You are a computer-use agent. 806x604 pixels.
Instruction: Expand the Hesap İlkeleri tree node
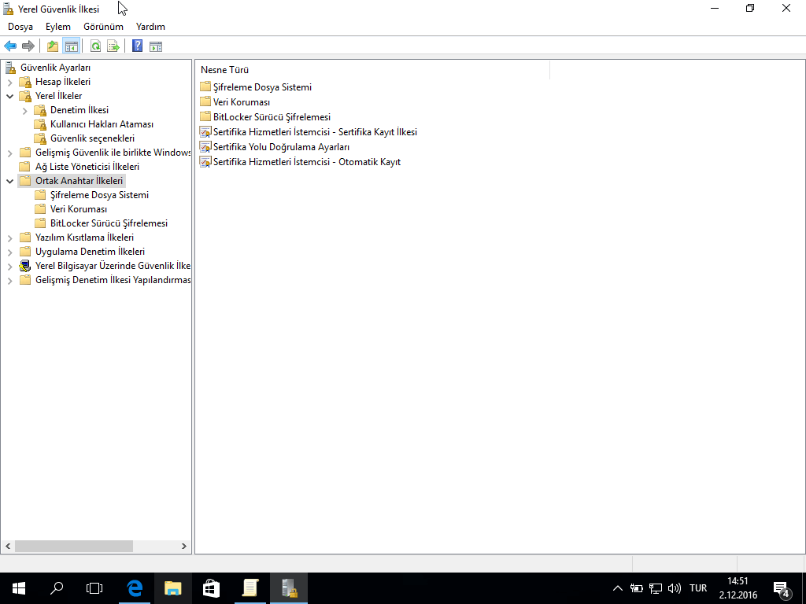point(10,82)
